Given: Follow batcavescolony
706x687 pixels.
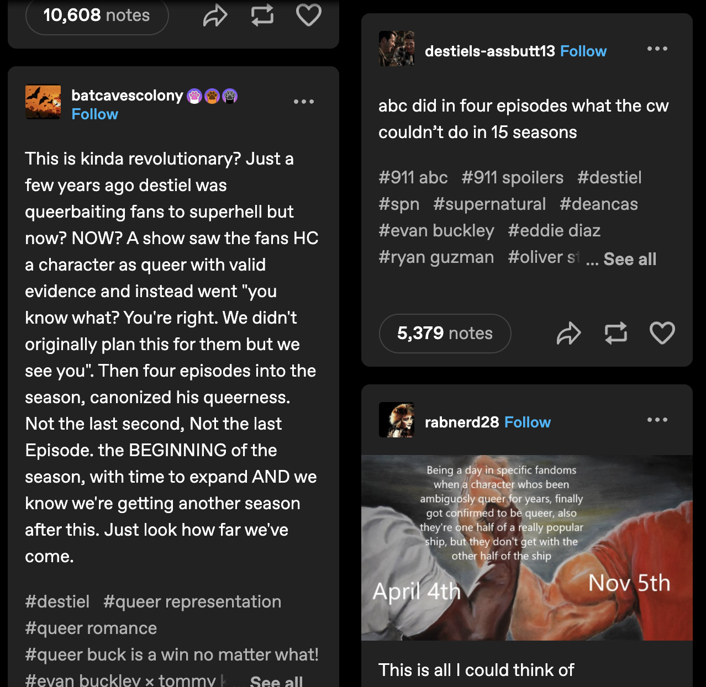Looking at the screenshot, I should click(x=95, y=114).
